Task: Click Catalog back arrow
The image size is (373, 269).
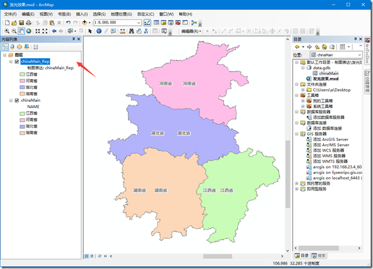Action: click(x=297, y=47)
